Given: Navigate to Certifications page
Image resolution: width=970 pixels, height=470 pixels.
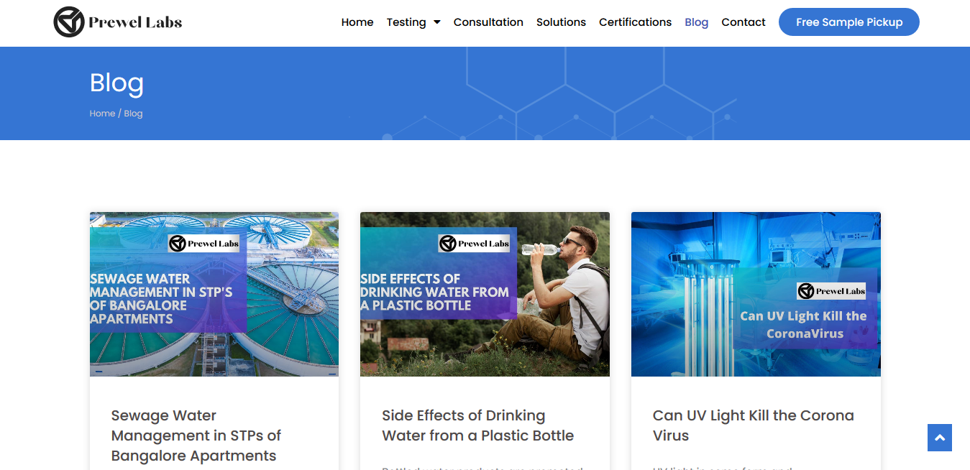Looking at the screenshot, I should [x=635, y=22].
